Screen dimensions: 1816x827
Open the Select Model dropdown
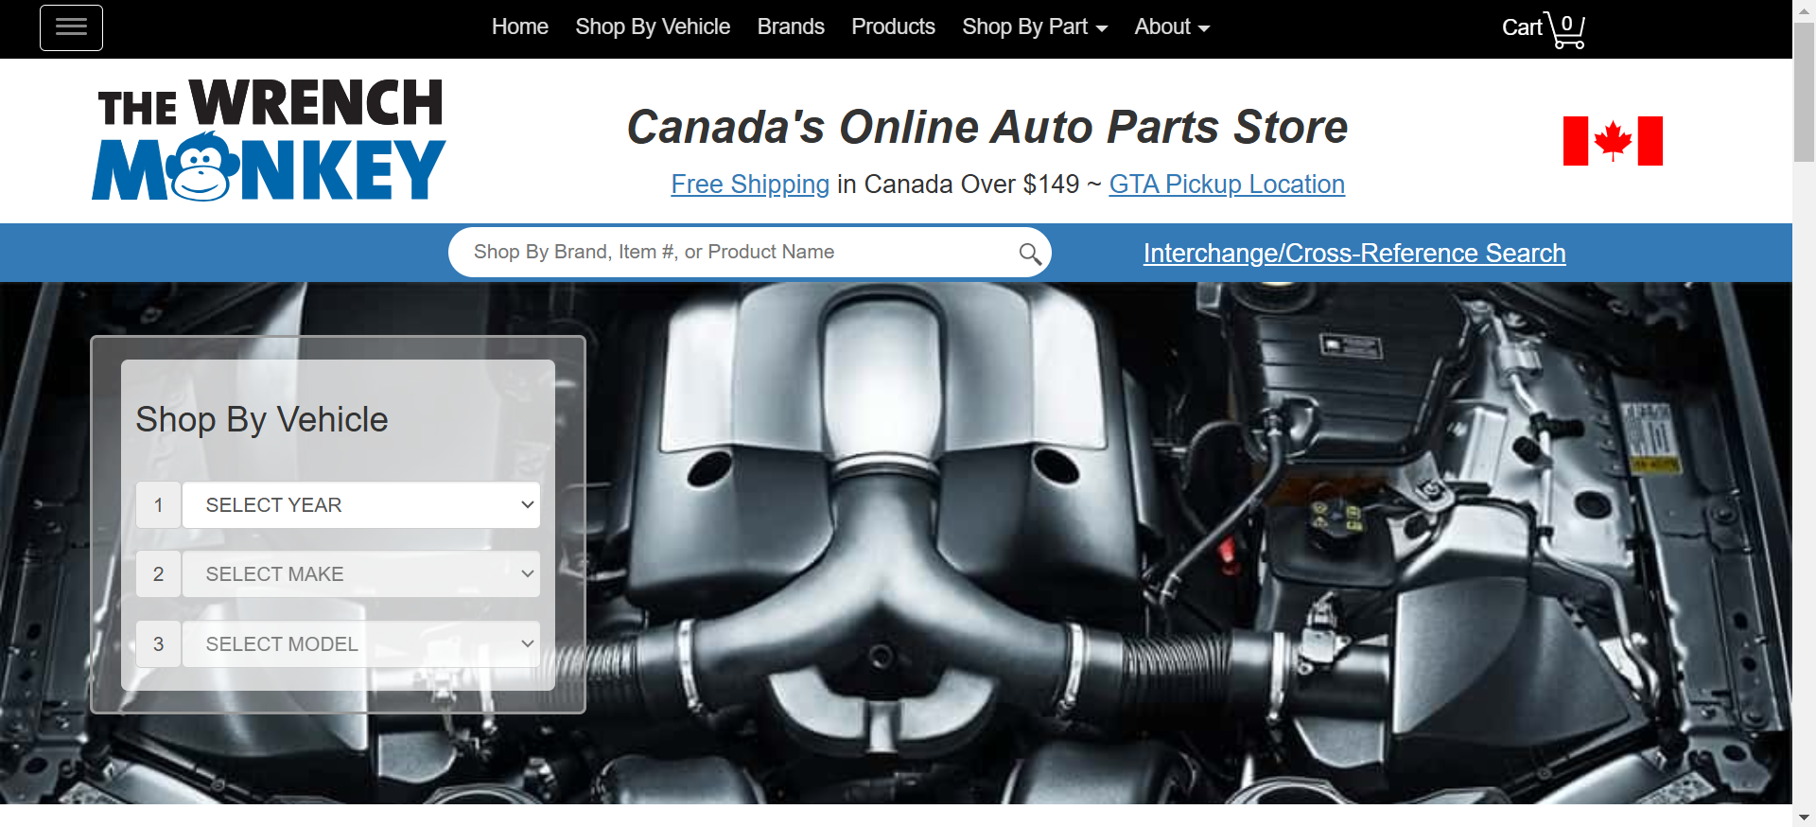point(361,644)
